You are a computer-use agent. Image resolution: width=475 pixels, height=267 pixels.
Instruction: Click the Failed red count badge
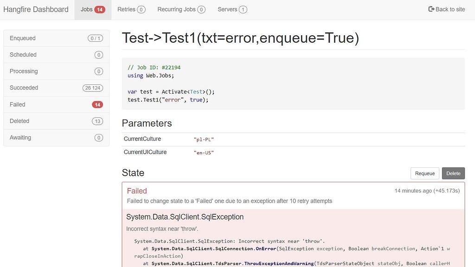[x=97, y=104]
